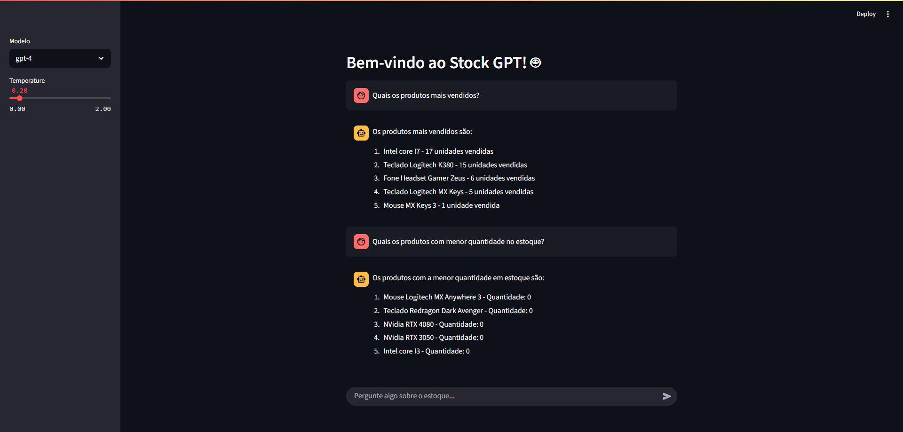Click the 'Intel core I7 - 17 unidades vendidas' item
903x432 pixels.
tap(438, 151)
